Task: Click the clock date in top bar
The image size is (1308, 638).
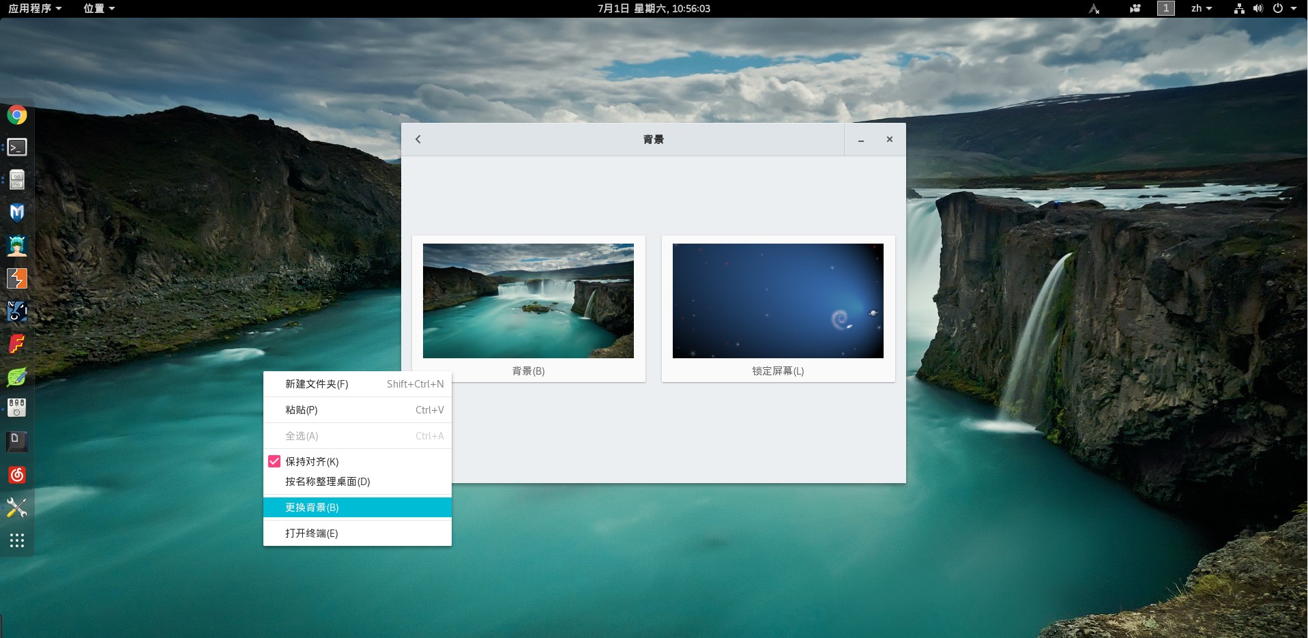Action: click(x=654, y=8)
